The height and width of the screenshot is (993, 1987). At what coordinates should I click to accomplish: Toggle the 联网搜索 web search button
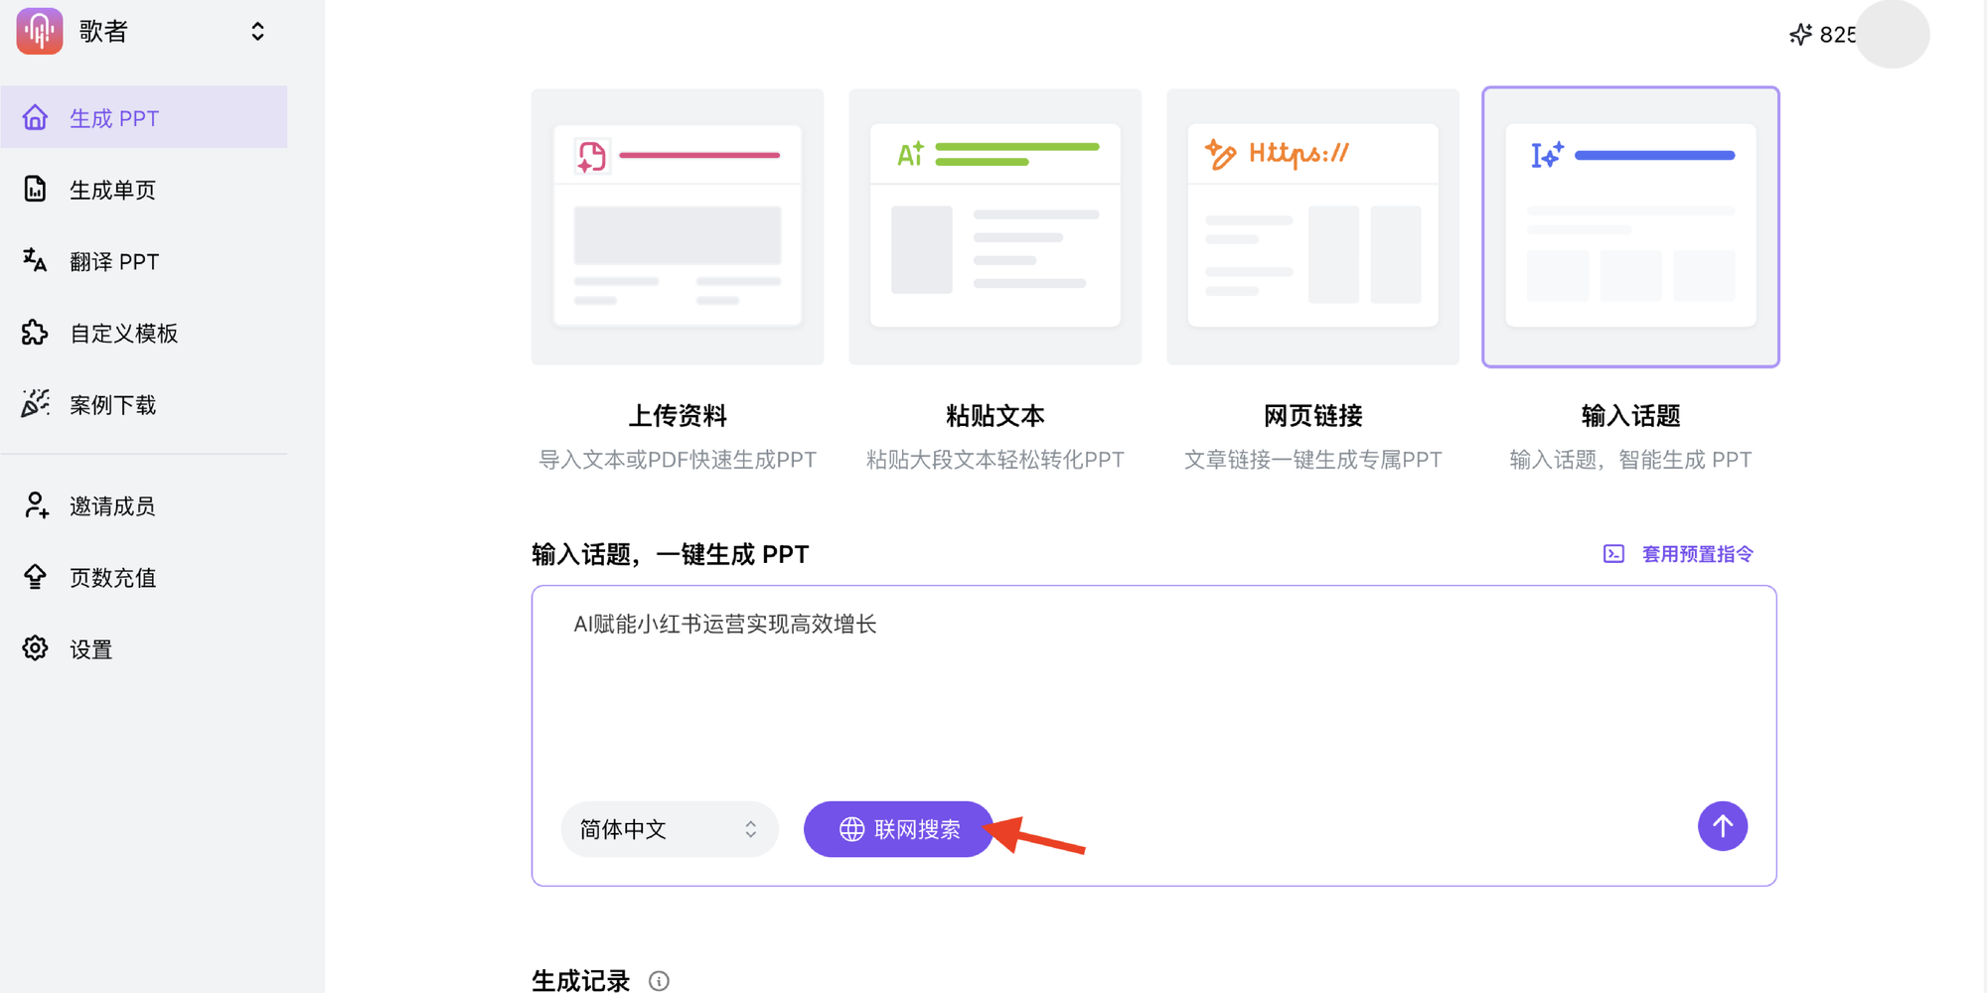(898, 829)
